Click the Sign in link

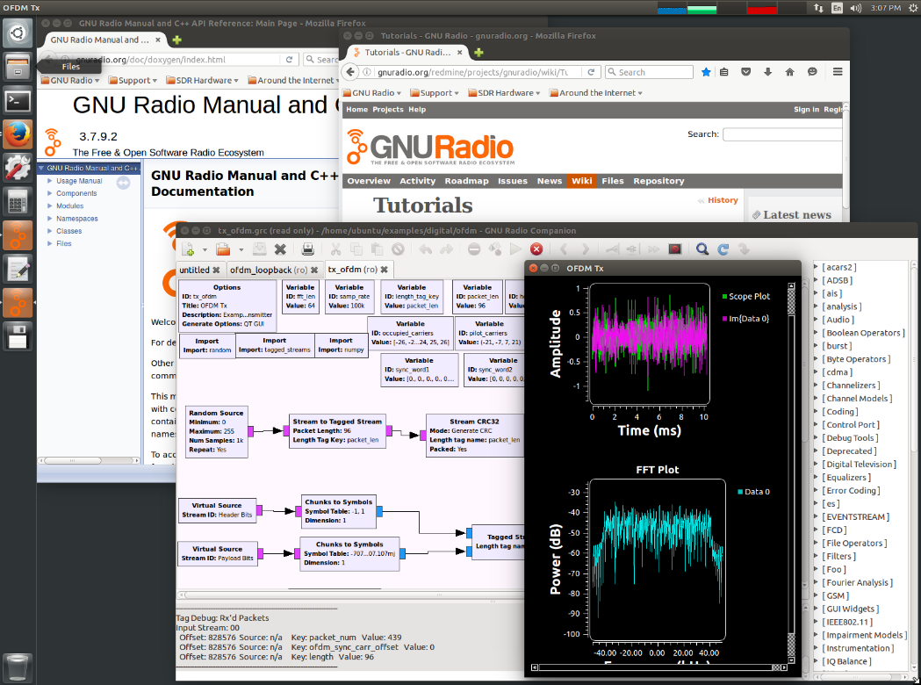click(806, 109)
